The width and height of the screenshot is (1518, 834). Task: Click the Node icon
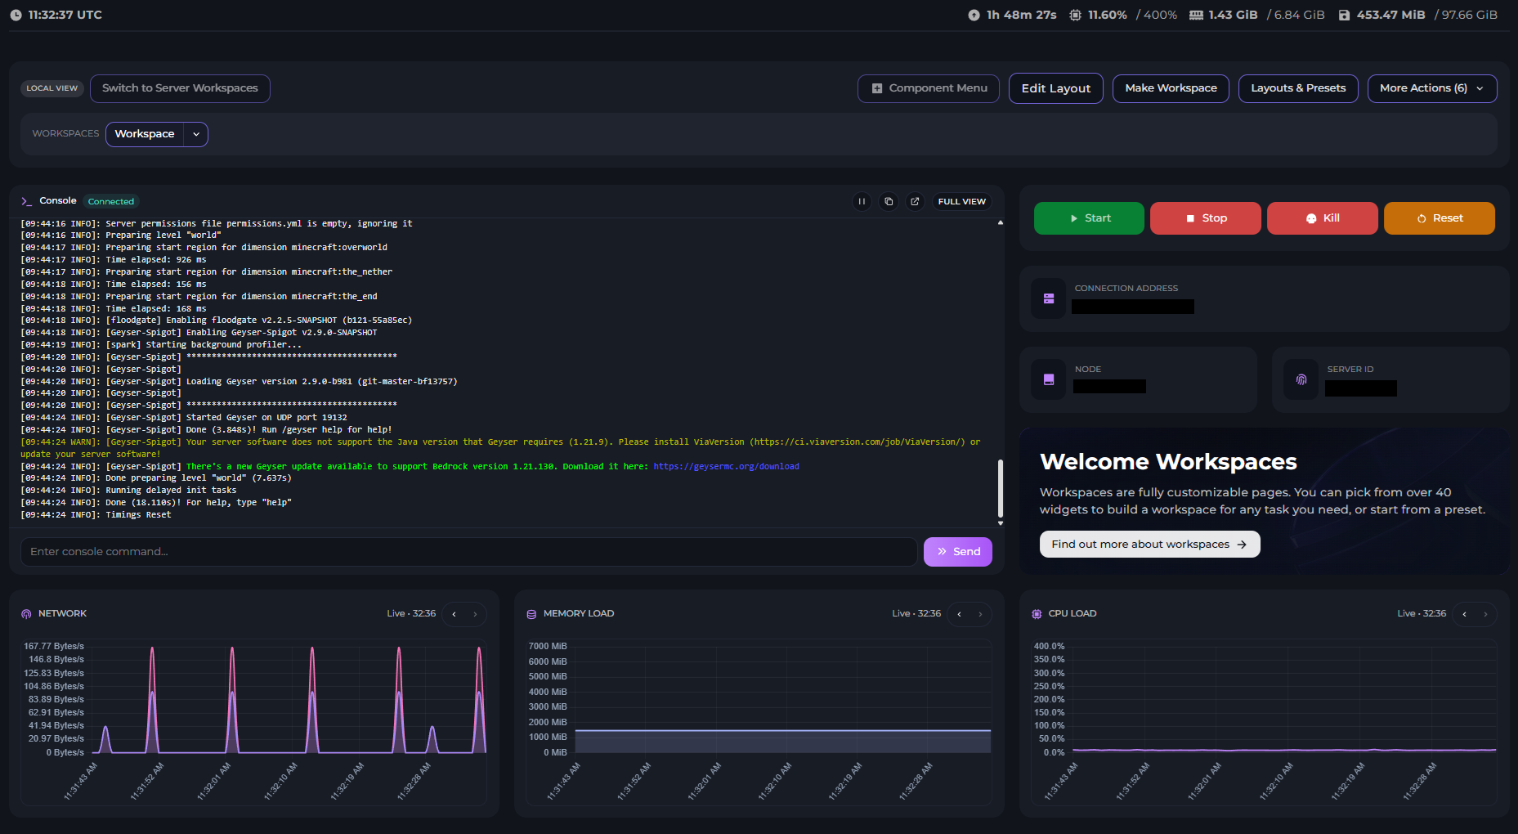click(1049, 379)
